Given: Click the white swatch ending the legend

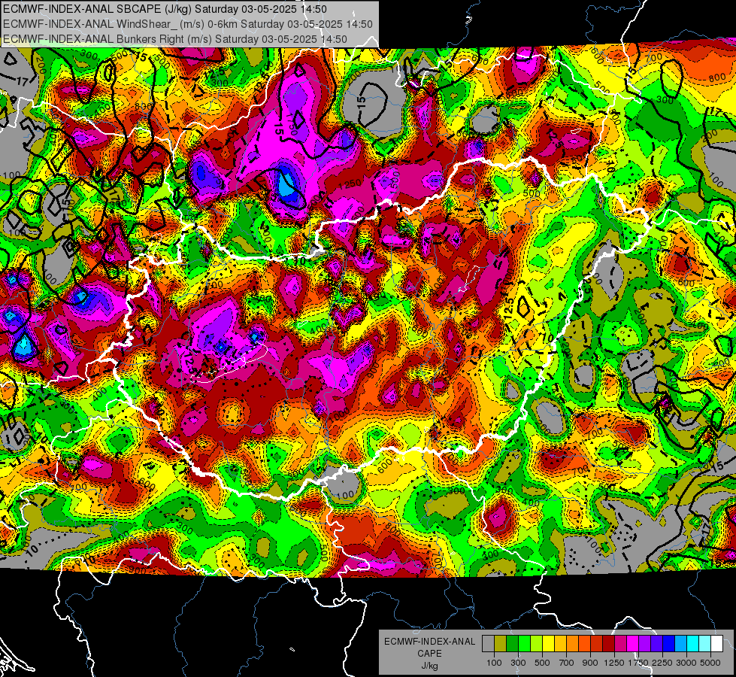Looking at the screenshot, I should [716, 644].
